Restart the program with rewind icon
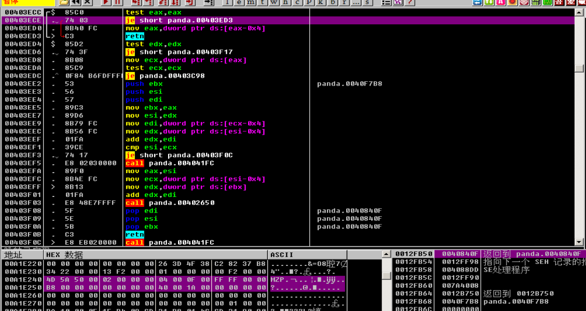The image size is (586, 311). click(x=76, y=2)
